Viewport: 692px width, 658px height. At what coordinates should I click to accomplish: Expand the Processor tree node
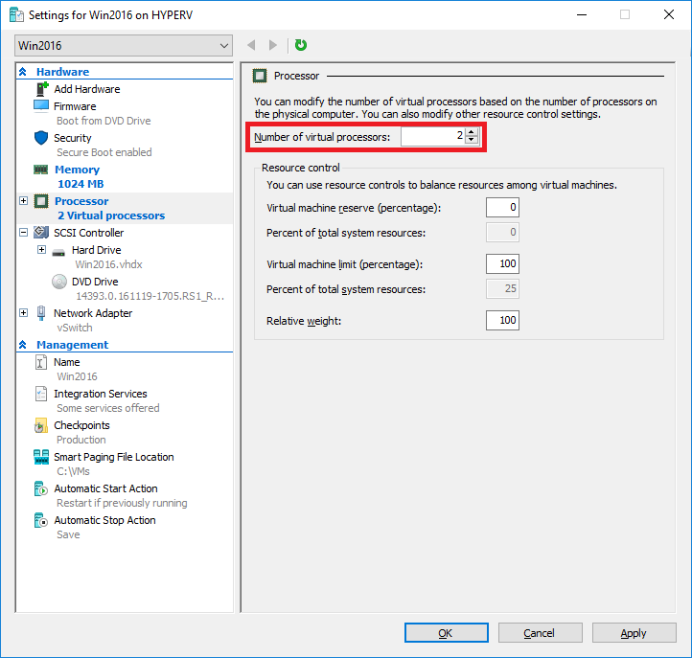tap(23, 201)
